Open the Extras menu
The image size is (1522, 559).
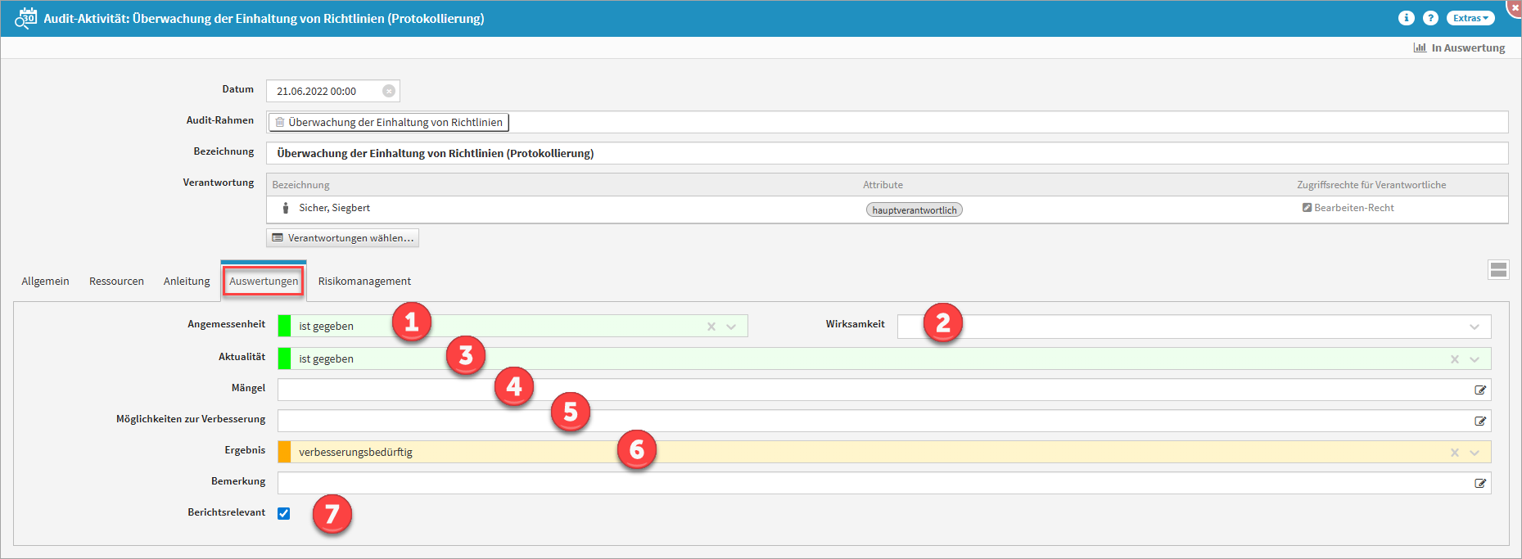pos(1470,18)
